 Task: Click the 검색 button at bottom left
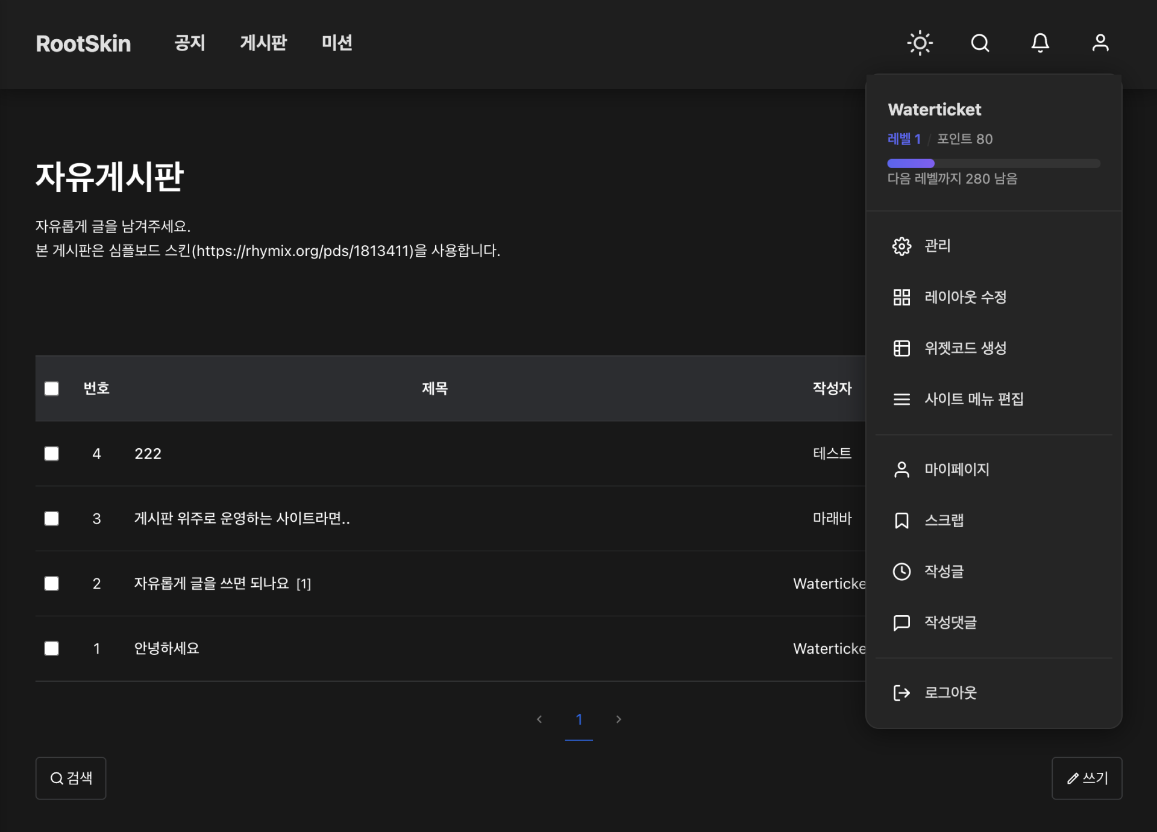[x=71, y=778]
